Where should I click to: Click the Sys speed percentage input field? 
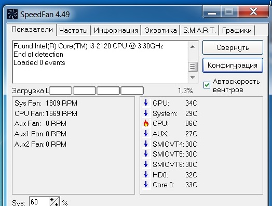coord(39,202)
